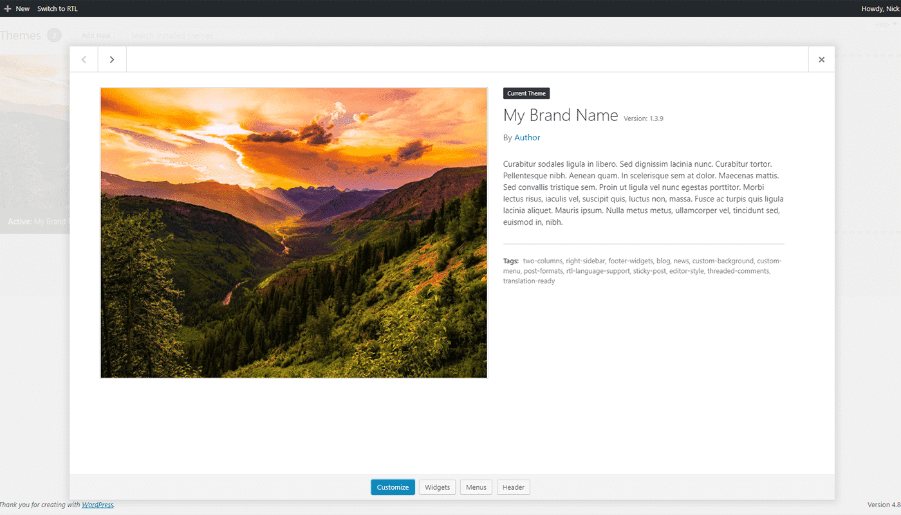The height and width of the screenshot is (515, 901).
Task: Expand the Help dropdown tab behind the overlay
Action: click(x=886, y=24)
